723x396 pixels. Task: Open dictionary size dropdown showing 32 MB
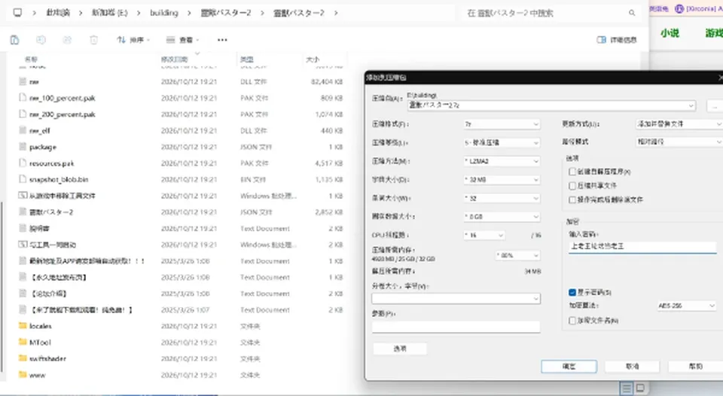click(502, 180)
